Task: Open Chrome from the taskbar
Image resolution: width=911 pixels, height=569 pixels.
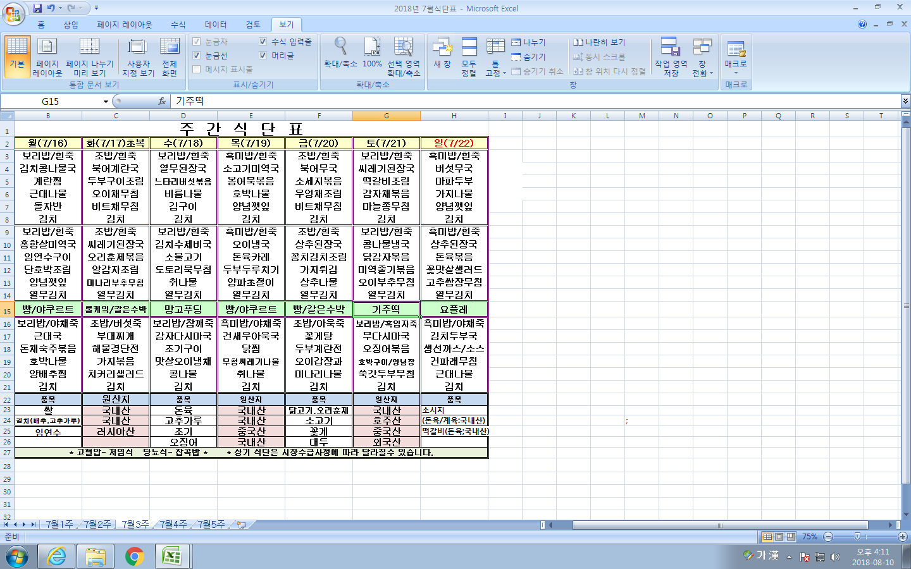Action: (x=134, y=556)
